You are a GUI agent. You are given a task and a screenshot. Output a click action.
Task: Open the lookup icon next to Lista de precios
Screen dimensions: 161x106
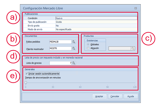74,63
